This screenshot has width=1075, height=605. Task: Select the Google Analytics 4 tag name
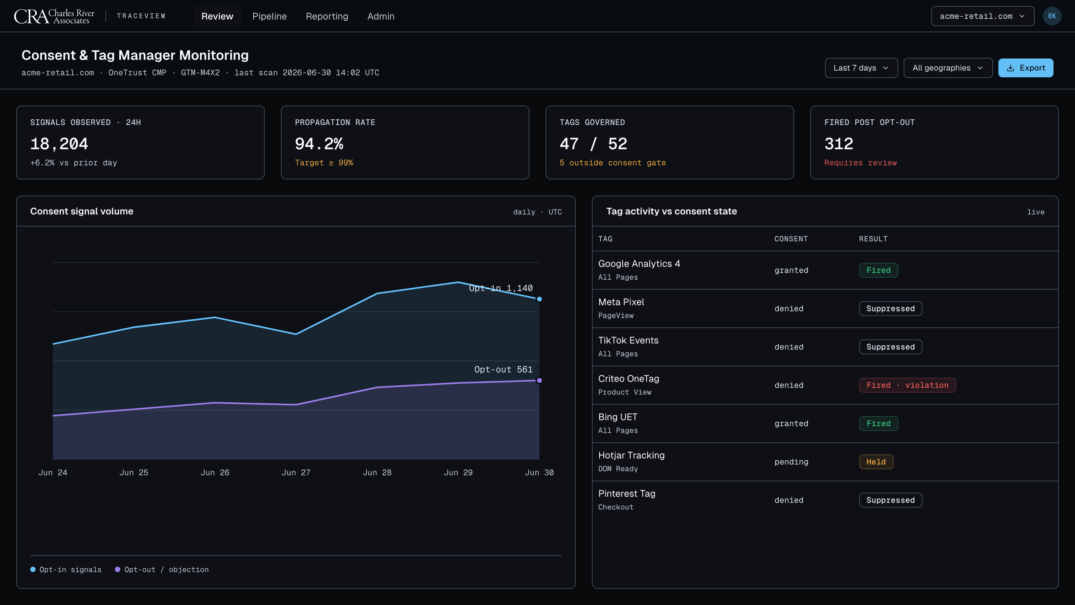point(639,264)
